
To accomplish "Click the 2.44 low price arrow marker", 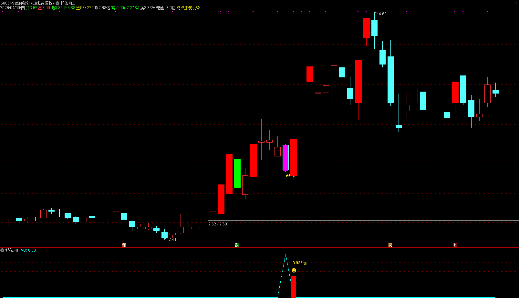I will 172,240.
